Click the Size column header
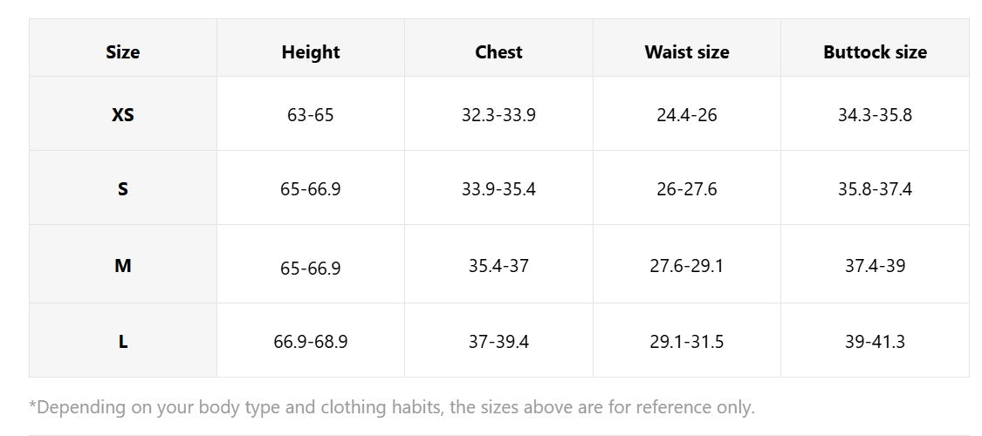Viewport: 982px width, 436px height. (x=123, y=52)
